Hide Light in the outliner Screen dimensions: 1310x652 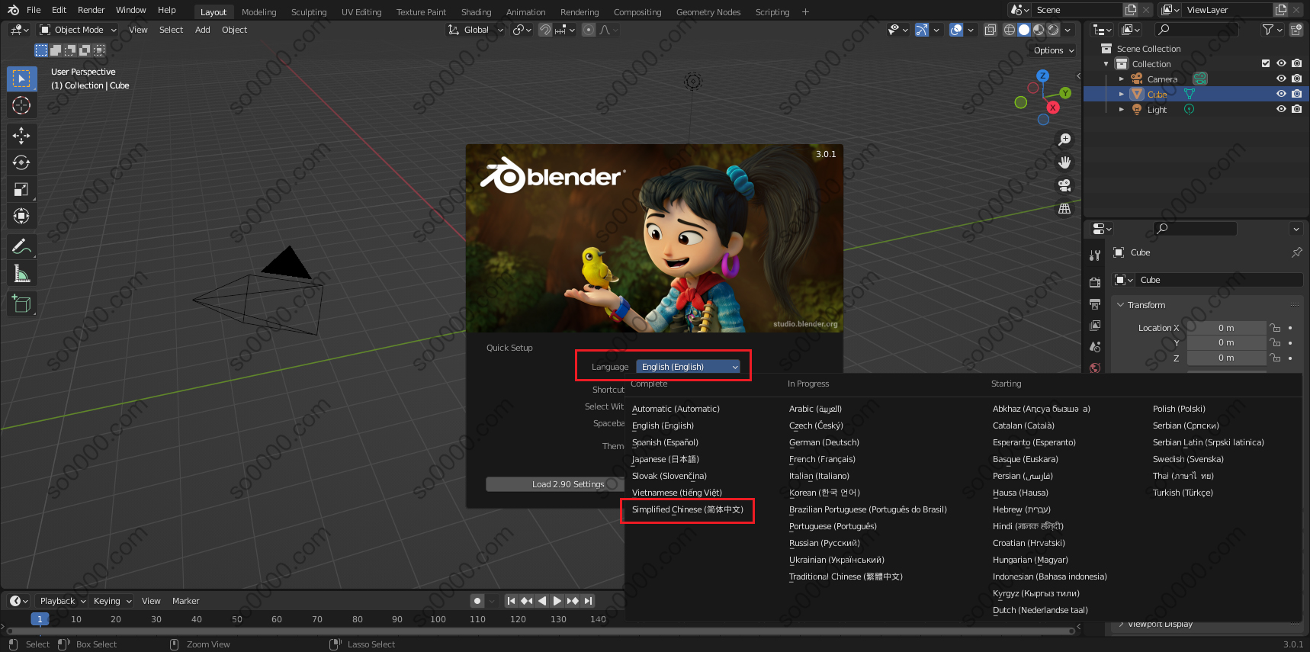coord(1281,109)
